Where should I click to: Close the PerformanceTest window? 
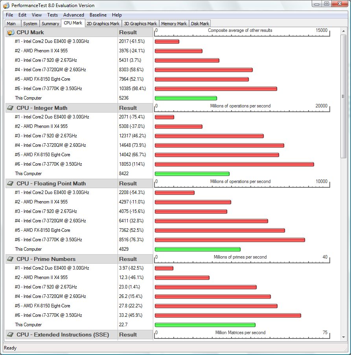tap(340, 4)
